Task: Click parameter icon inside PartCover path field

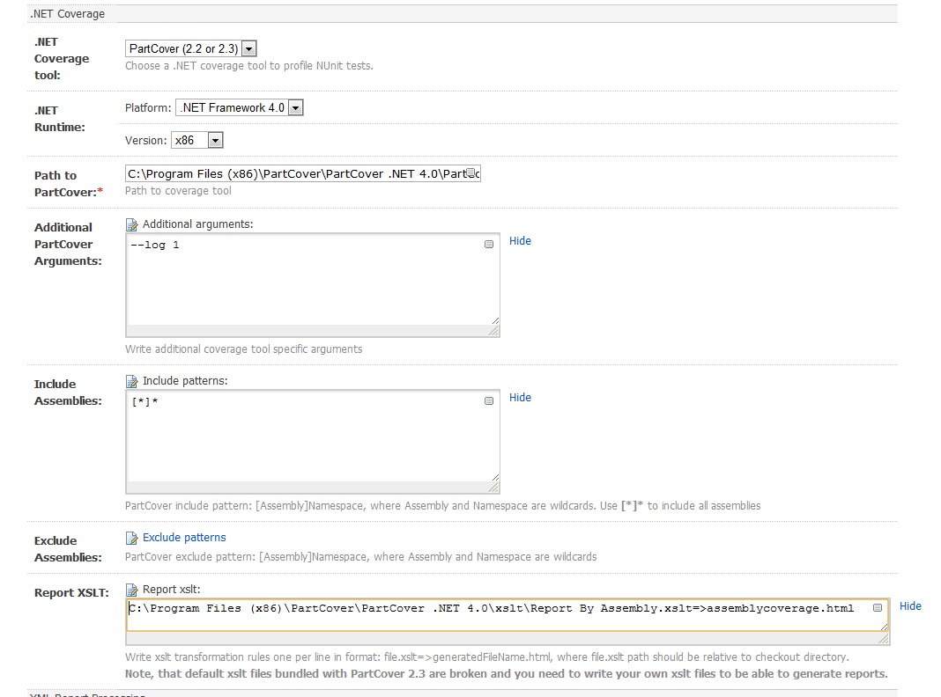Action: (472, 172)
